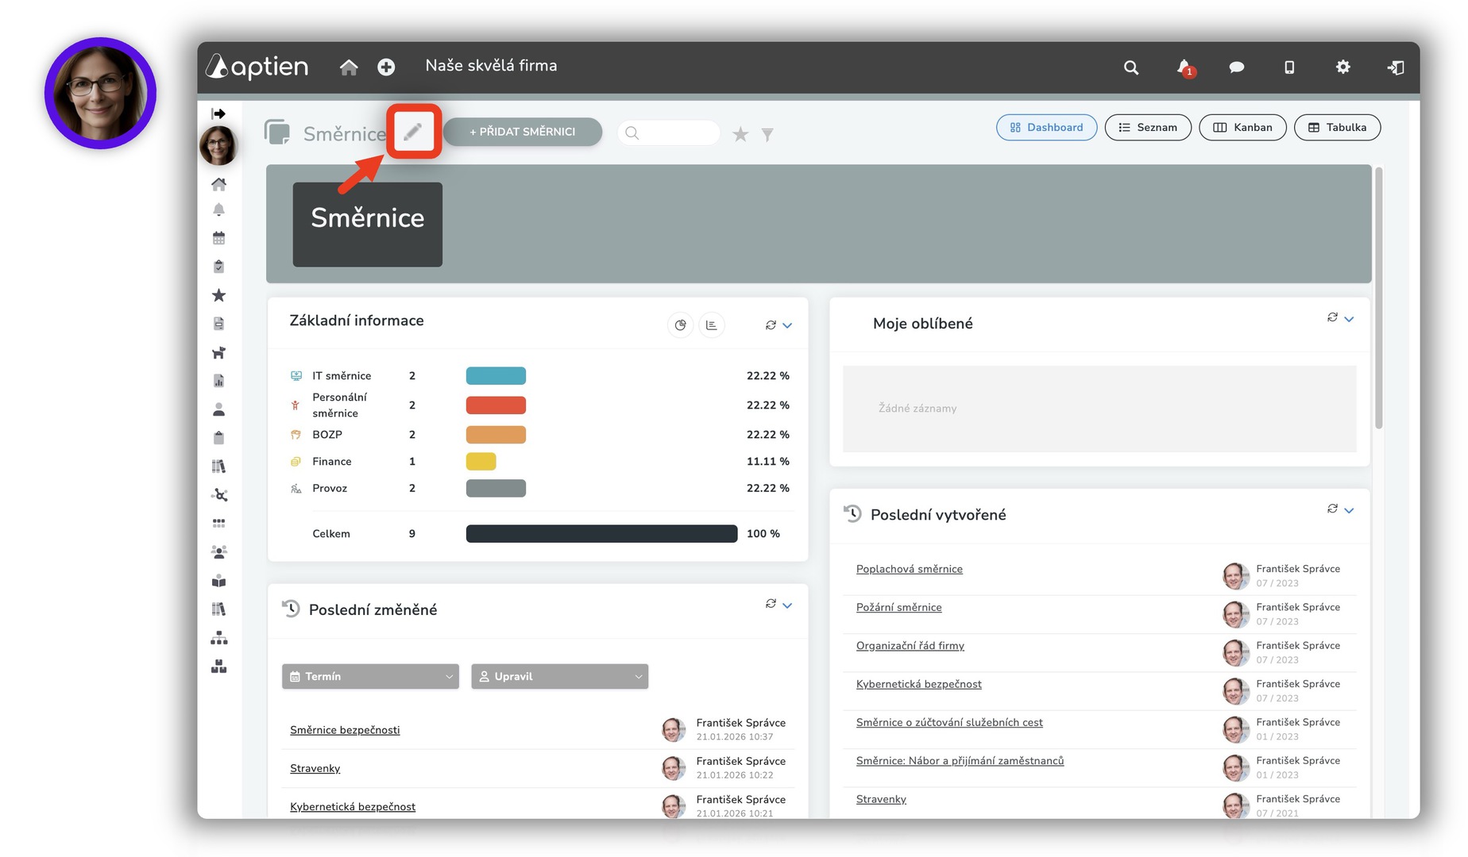1468x857 pixels.
Task: Open the Termín dropdown
Action: pyautogui.click(x=370, y=676)
